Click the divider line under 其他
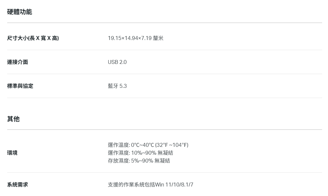The width and height of the screenshot is (328, 196). pos(165,129)
